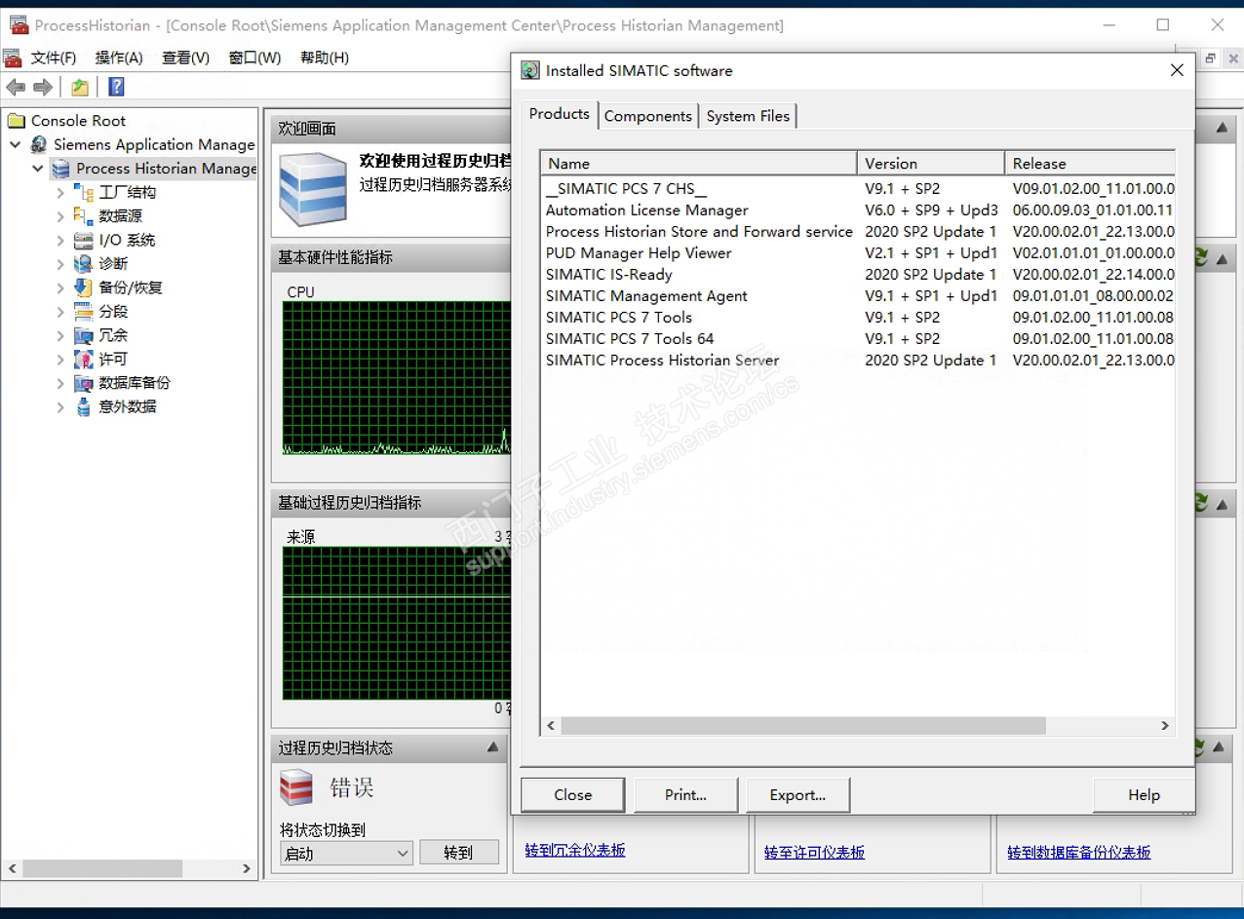The width and height of the screenshot is (1244, 919).
Task: Expand the 分段 node chevron
Action: tap(60, 312)
